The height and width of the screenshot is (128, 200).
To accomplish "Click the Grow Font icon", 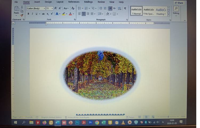I will [56, 8].
